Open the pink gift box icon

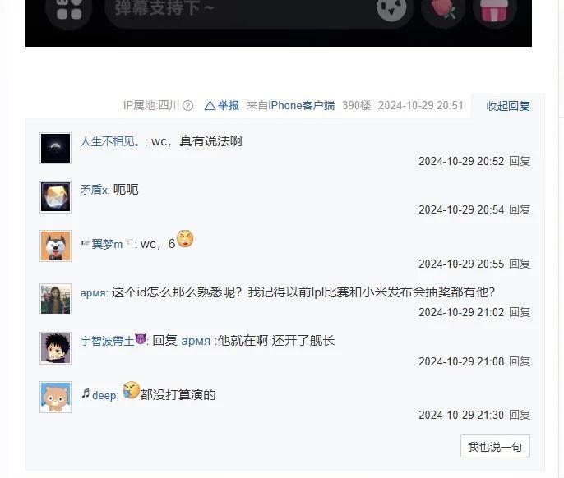point(495,10)
